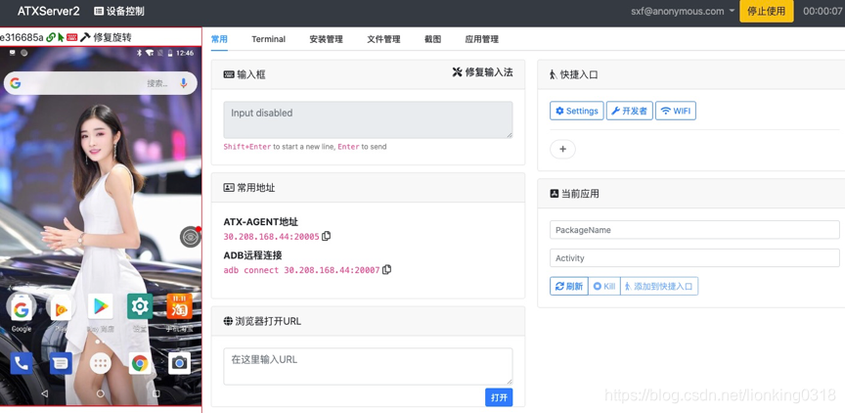
Task: Click 修复输入法 repair input method
Action: pos(482,72)
